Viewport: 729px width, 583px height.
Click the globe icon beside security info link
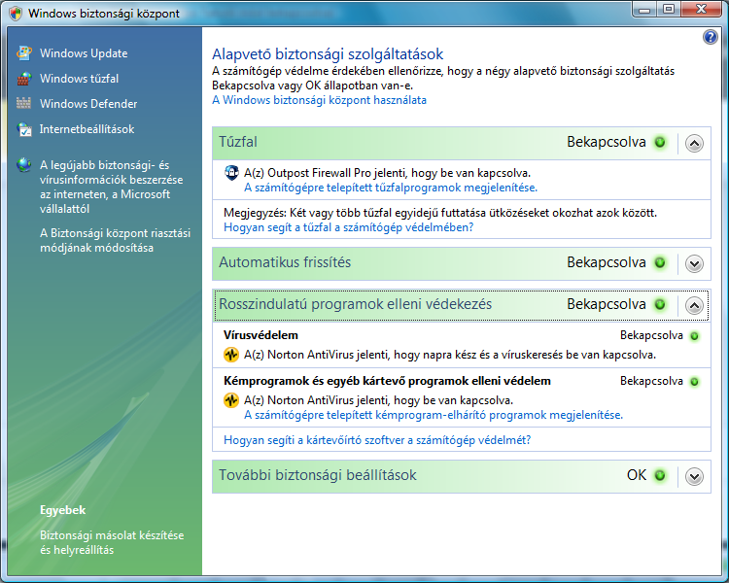click(24, 164)
